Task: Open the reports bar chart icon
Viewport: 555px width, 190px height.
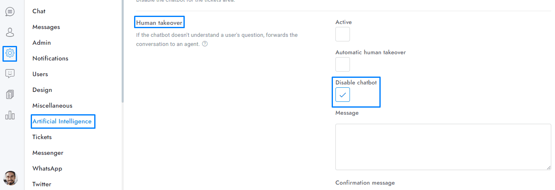Action: pyautogui.click(x=10, y=115)
